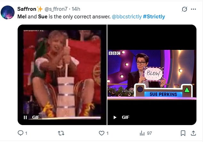The image size is (203, 142).
Task: Pause the left GIF
Action: pyautogui.click(x=25, y=117)
